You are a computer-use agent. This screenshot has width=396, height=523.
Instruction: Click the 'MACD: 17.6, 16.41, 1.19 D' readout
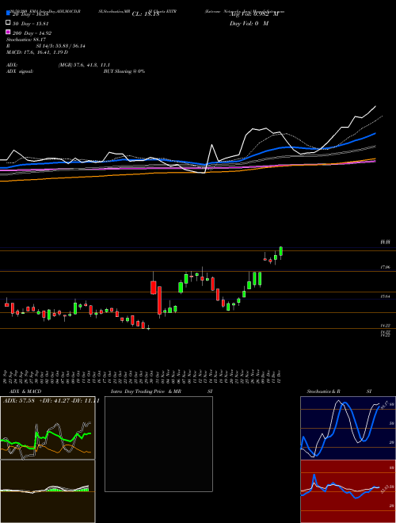coord(37,52)
